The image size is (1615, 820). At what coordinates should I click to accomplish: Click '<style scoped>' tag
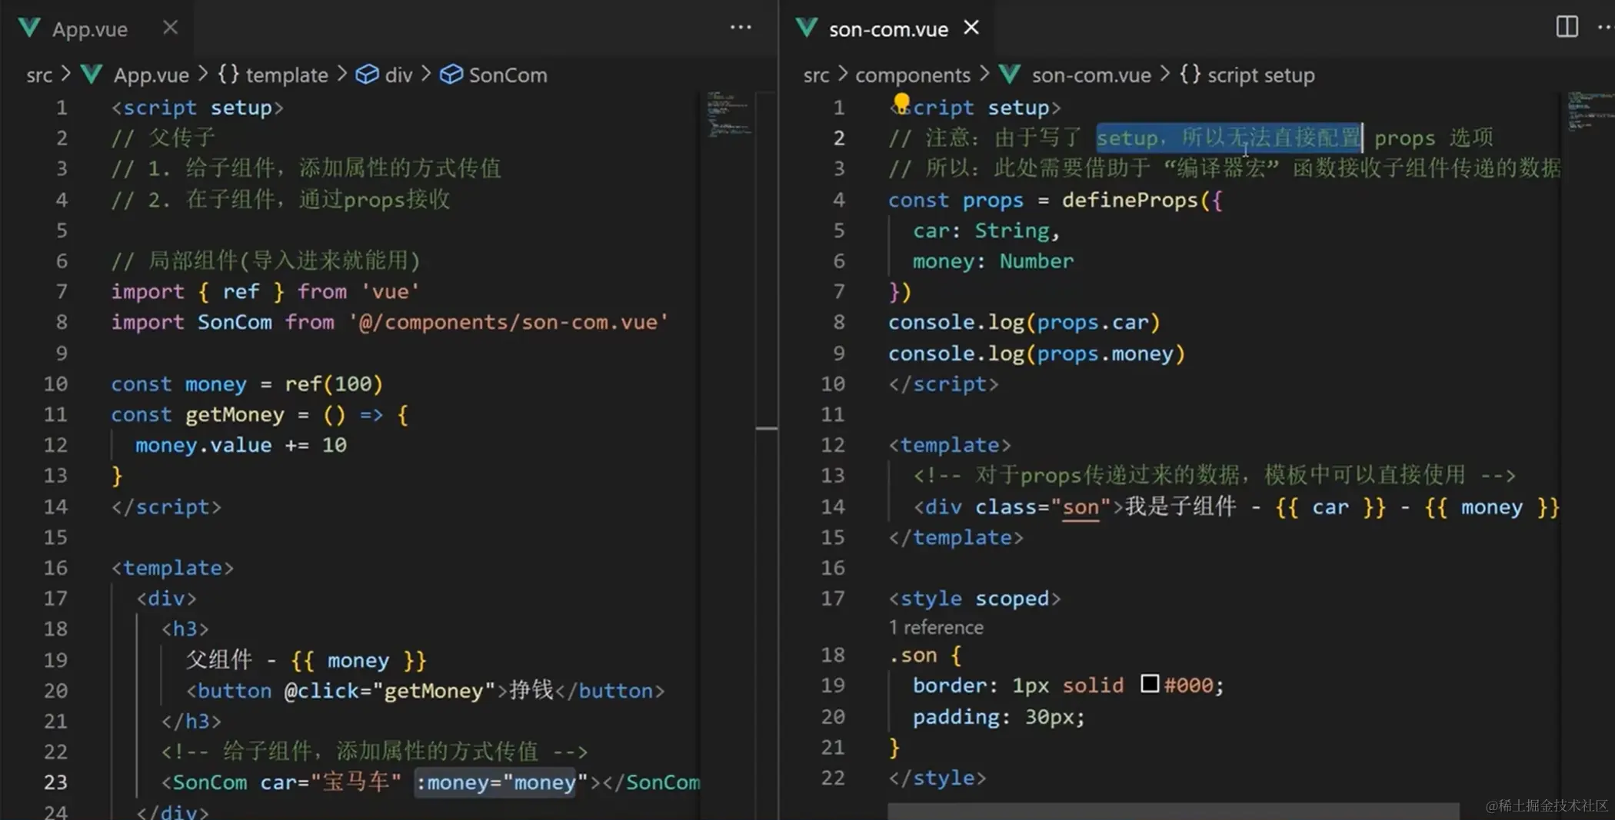(x=974, y=599)
